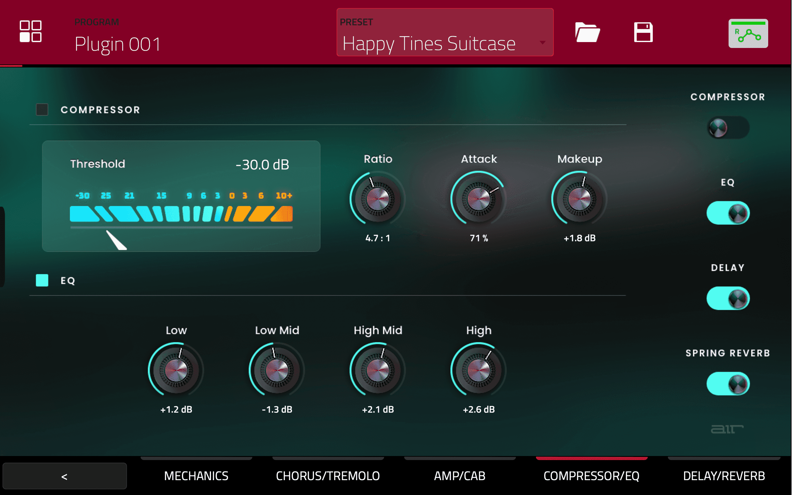Turn on the Compressor toggle switch
Viewport: 792px width, 495px height.
click(x=728, y=128)
